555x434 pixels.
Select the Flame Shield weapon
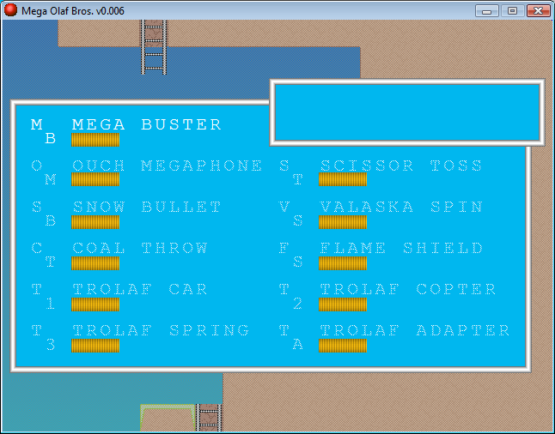pos(401,248)
